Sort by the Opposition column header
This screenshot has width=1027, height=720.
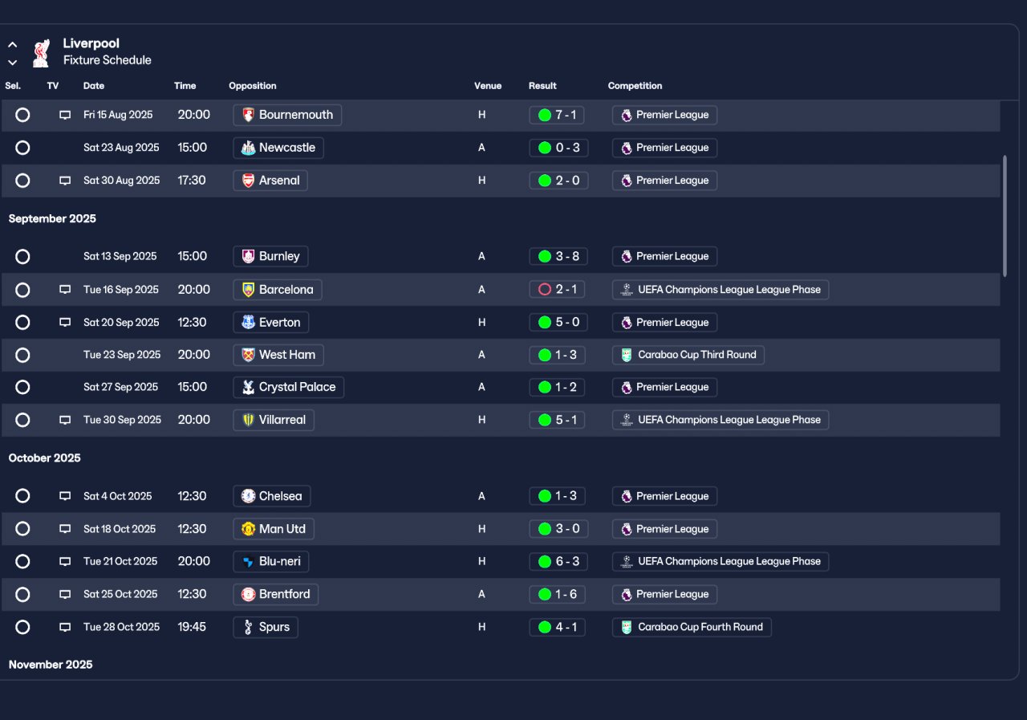click(252, 86)
